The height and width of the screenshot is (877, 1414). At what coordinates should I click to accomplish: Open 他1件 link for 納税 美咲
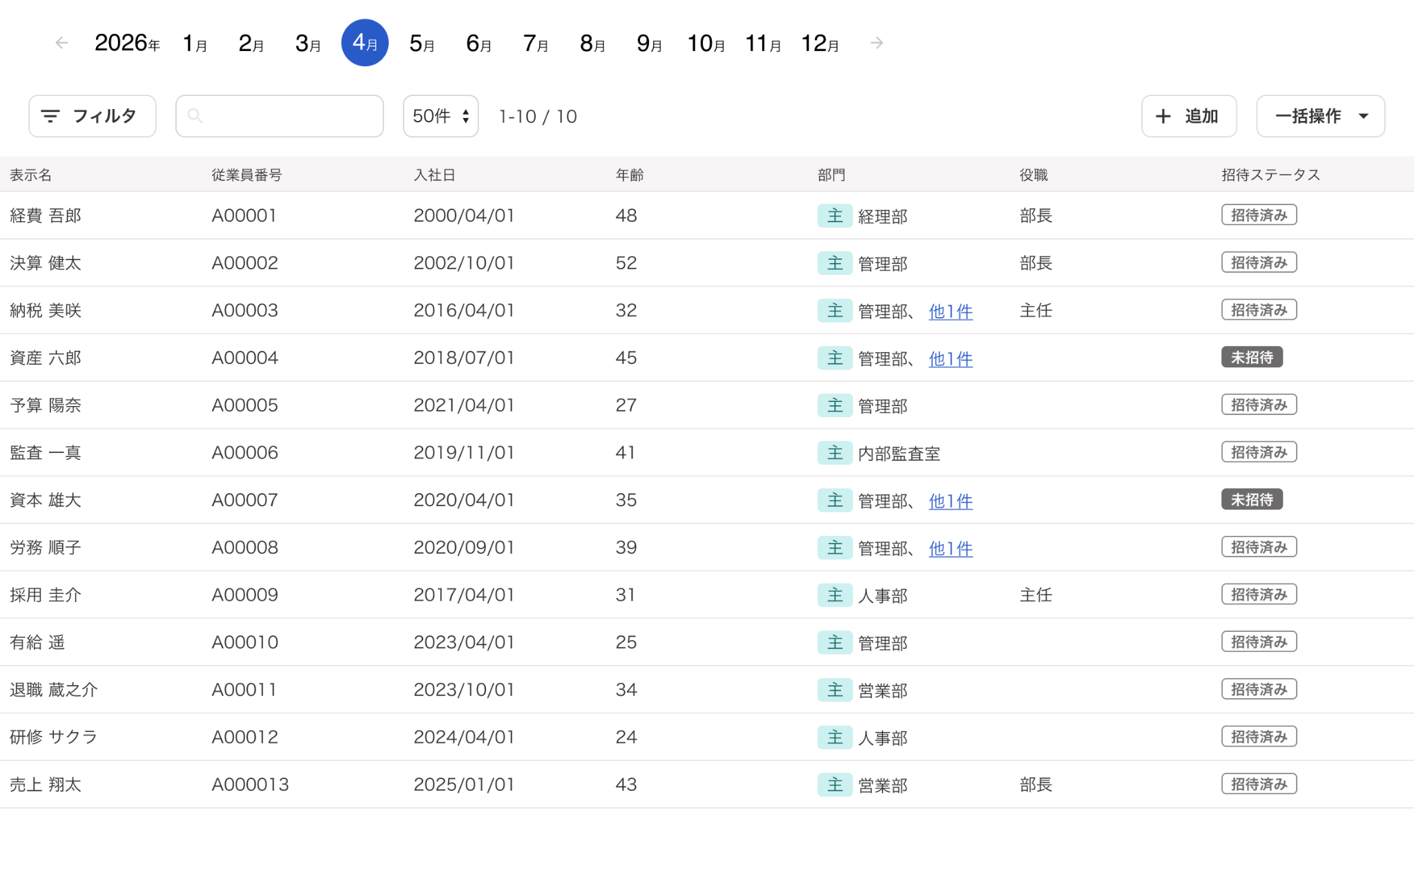[951, 311]
